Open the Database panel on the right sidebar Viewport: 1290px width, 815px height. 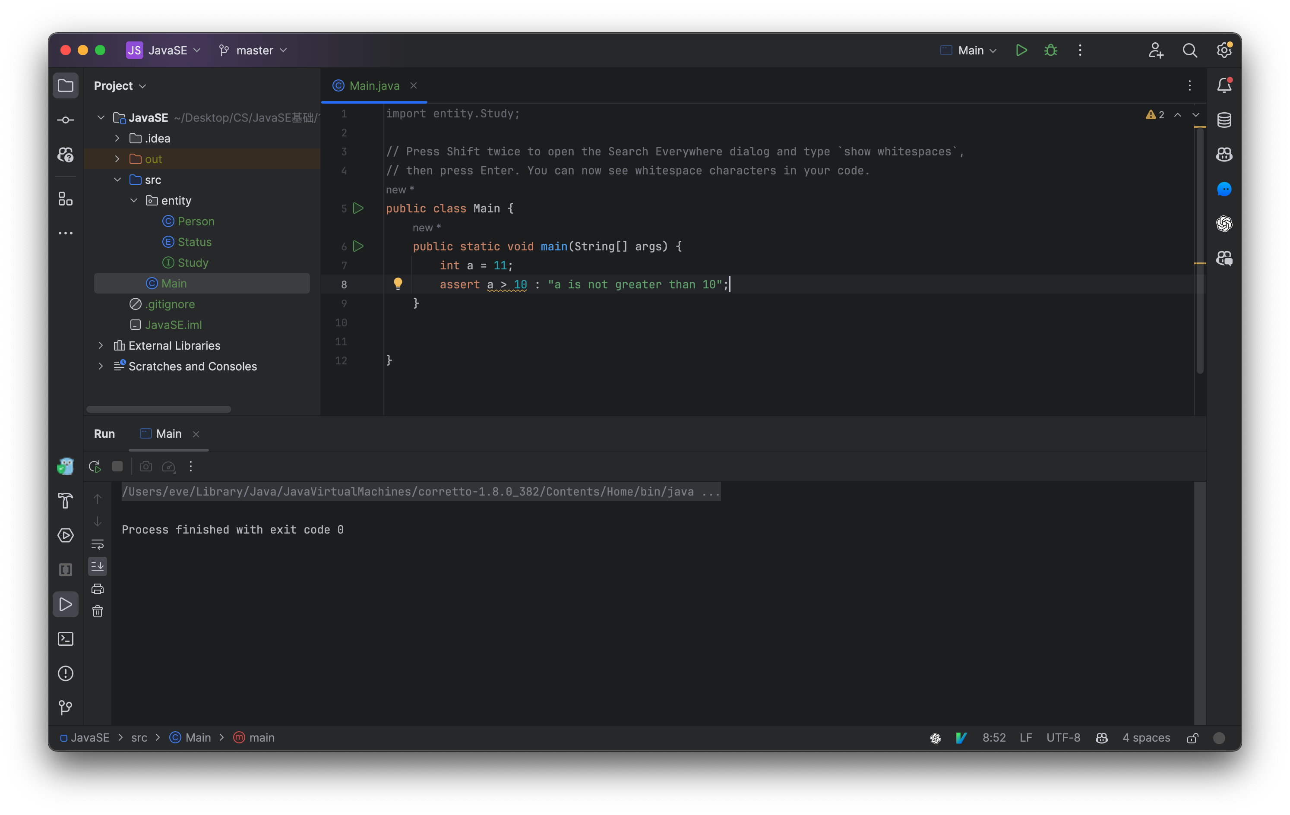tap(1224, 120)
